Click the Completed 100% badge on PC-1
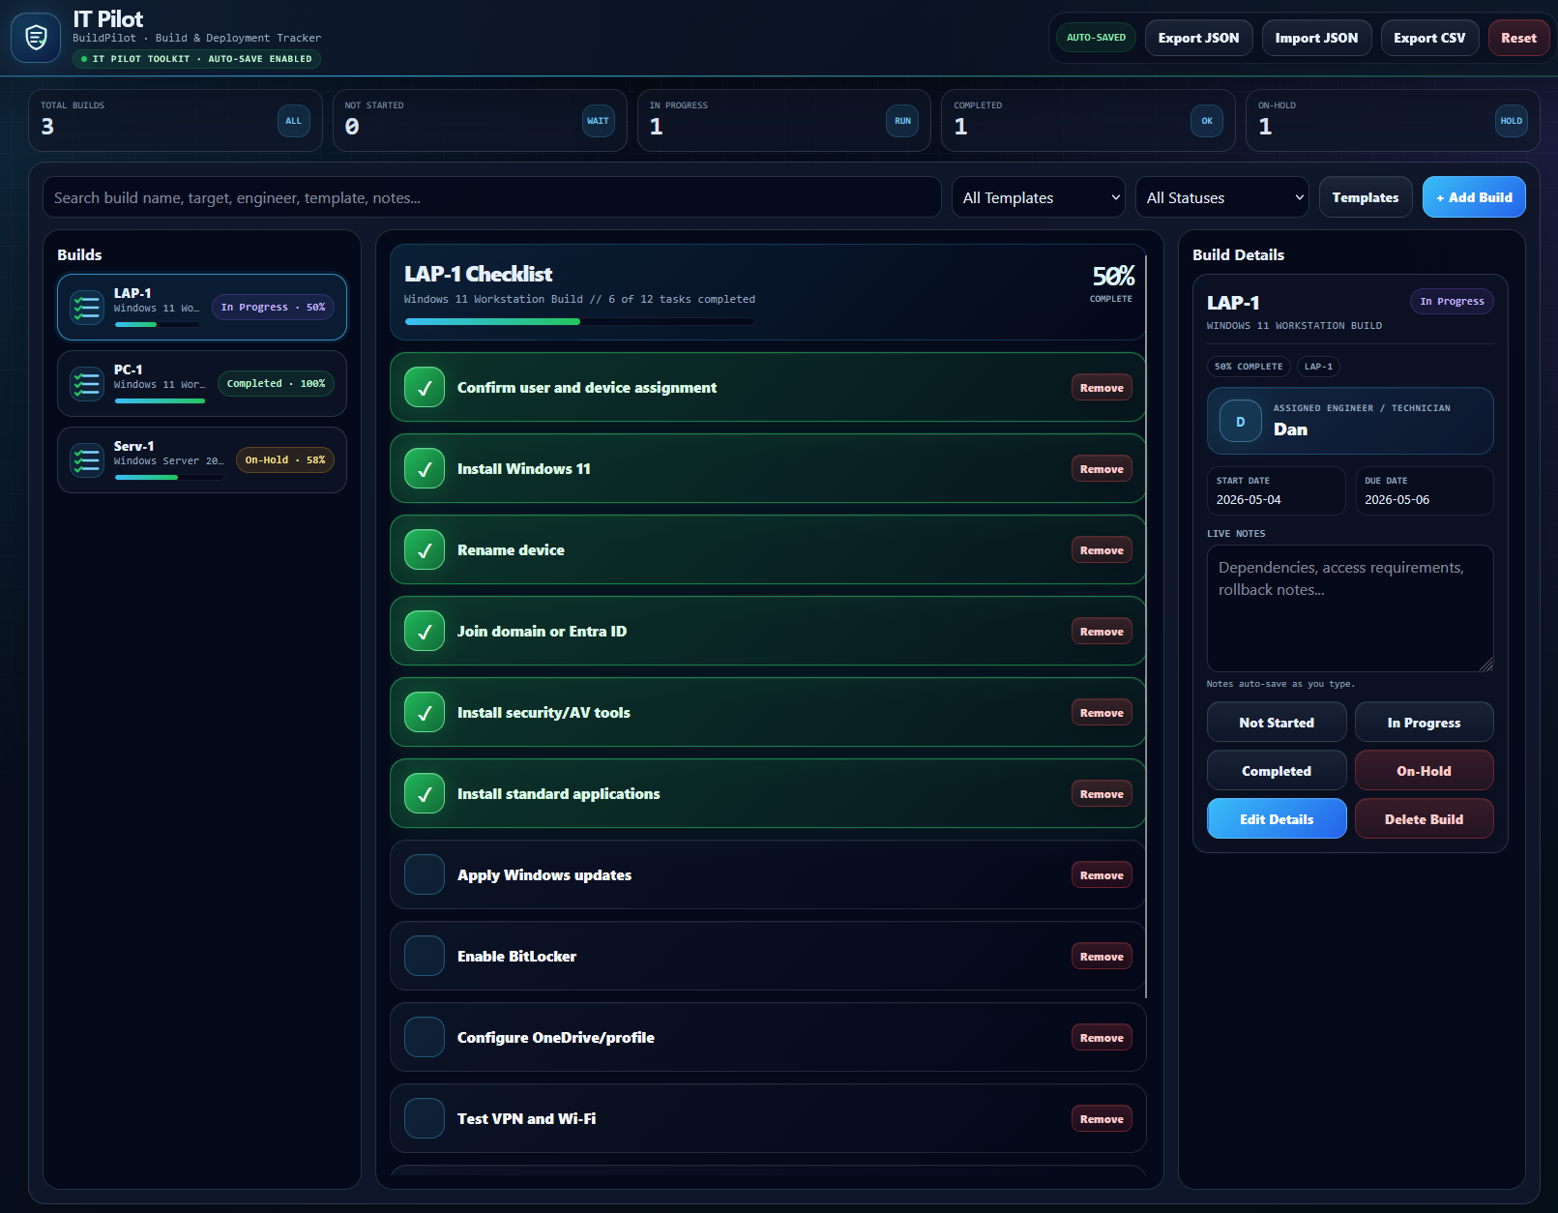 click(276, 384)
